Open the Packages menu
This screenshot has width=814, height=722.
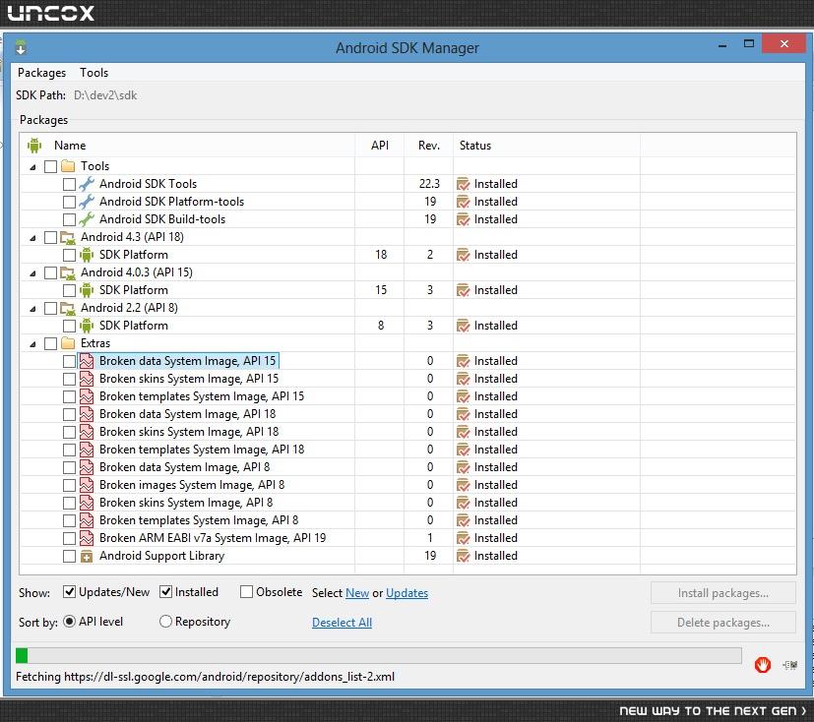[41, 73]
